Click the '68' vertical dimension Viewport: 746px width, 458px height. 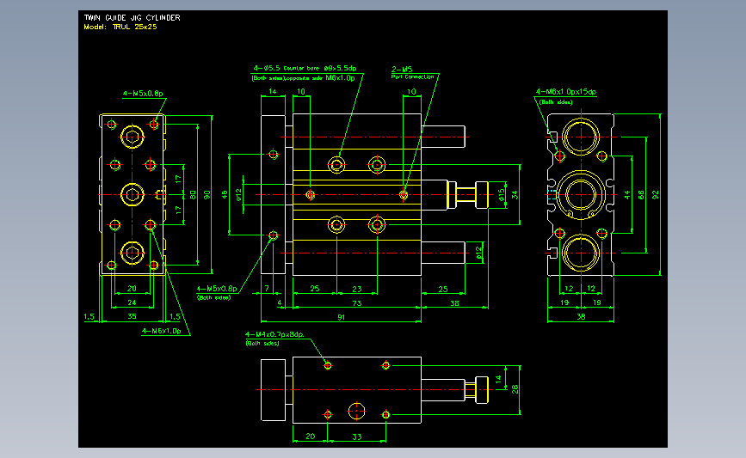pos(641,195)
